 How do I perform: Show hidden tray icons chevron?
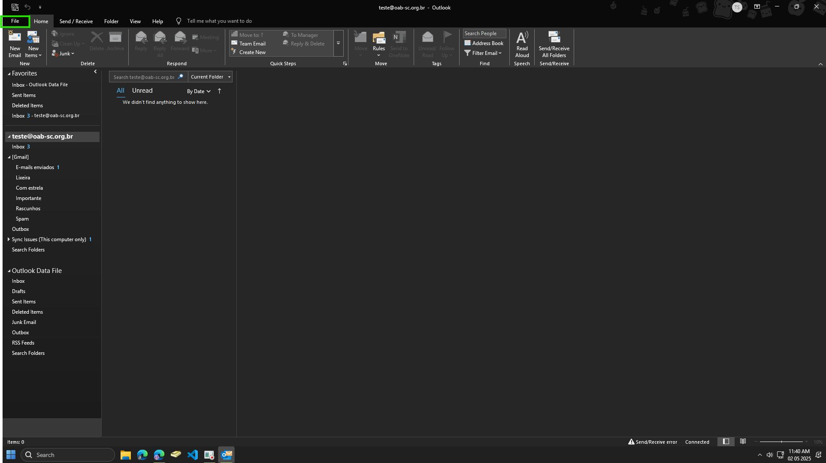759,455
